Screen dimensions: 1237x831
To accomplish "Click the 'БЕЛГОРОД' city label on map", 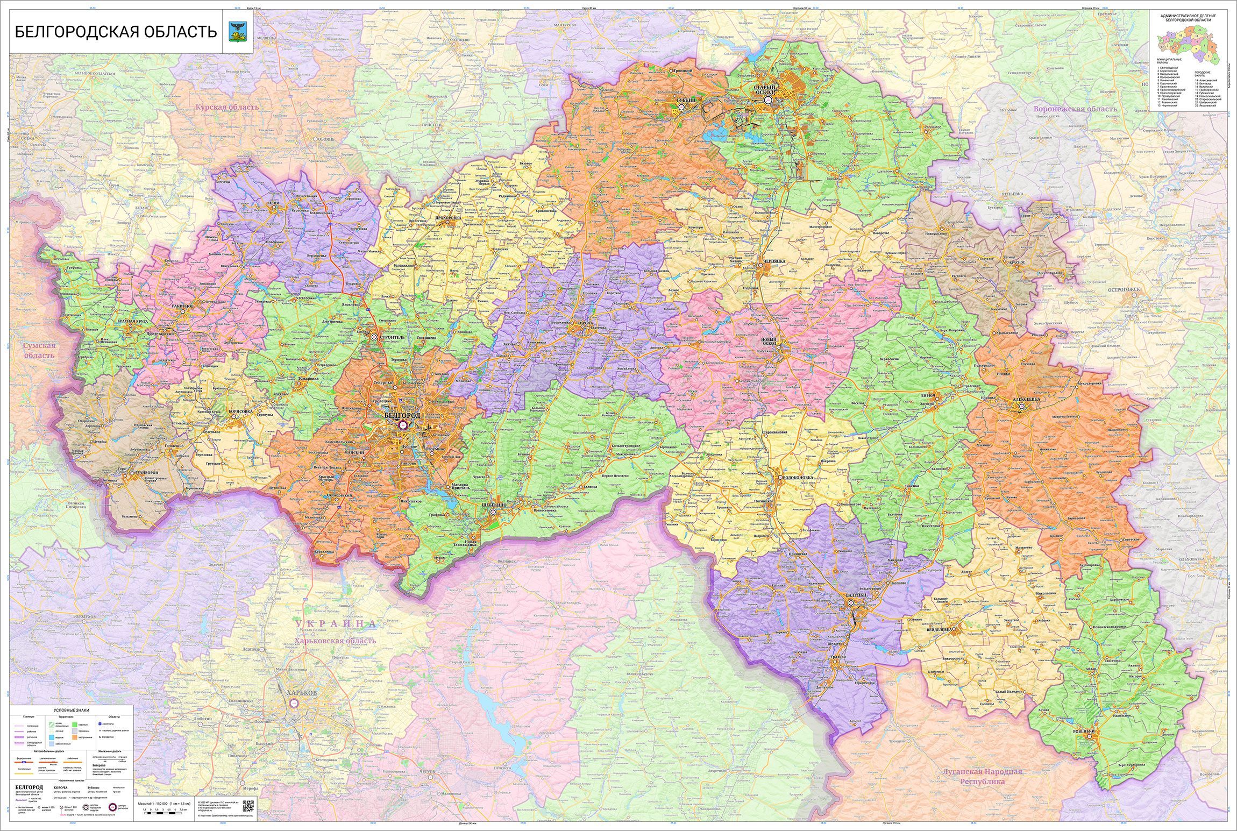I will (403, 416).
